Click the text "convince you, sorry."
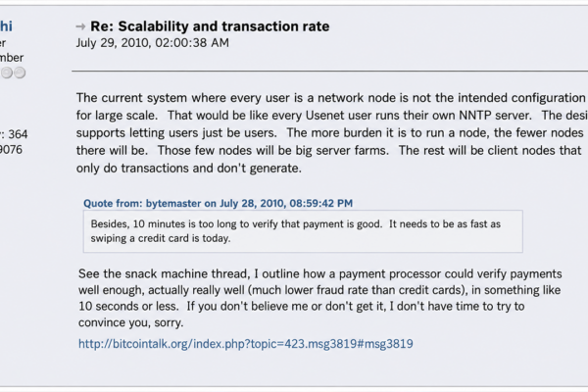588x392 pixels. [131, 322]
